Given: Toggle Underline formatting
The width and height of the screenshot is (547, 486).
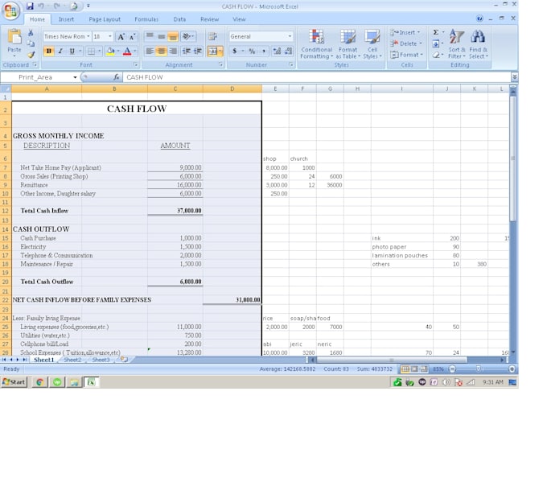Looking at the screenshot, I should (x=72, y=51).
